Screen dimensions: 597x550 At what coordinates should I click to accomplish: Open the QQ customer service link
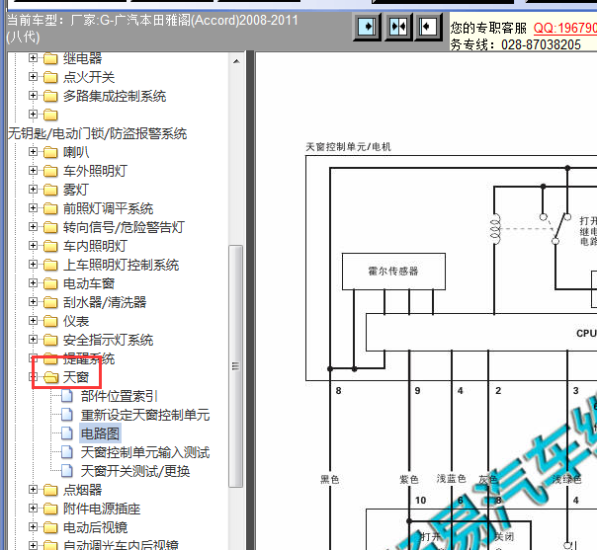[565, 28]
